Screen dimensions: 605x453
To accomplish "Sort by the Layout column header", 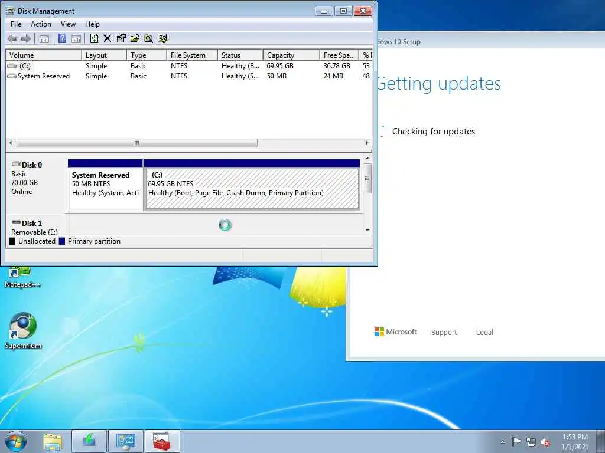I will (104, 55).
